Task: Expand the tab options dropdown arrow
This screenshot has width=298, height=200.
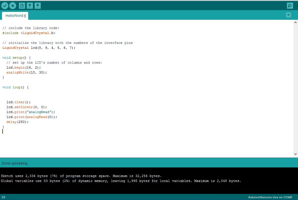Action: coord(288,15)
